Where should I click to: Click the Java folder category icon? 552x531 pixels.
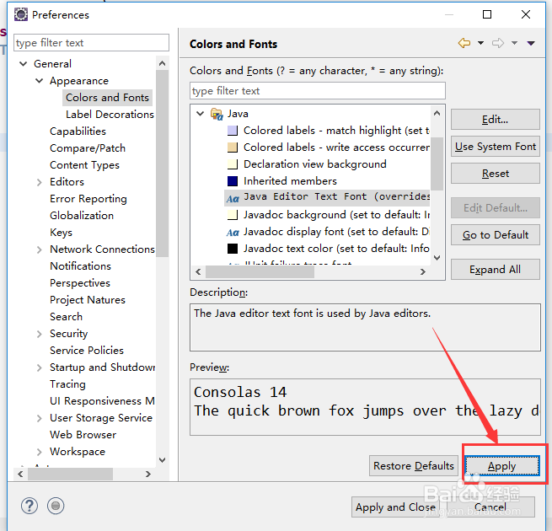[217, 114]
